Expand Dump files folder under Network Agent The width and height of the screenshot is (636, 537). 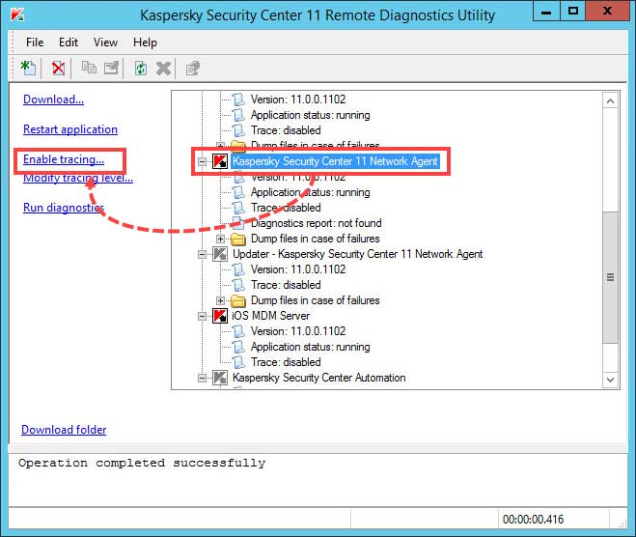220,239
